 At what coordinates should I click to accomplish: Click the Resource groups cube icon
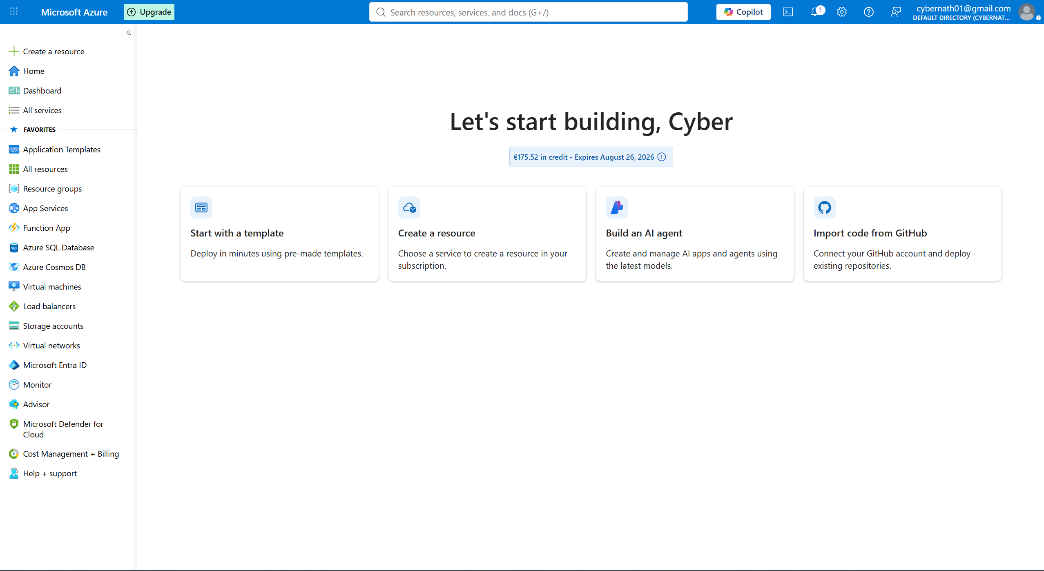click(14, 189)
